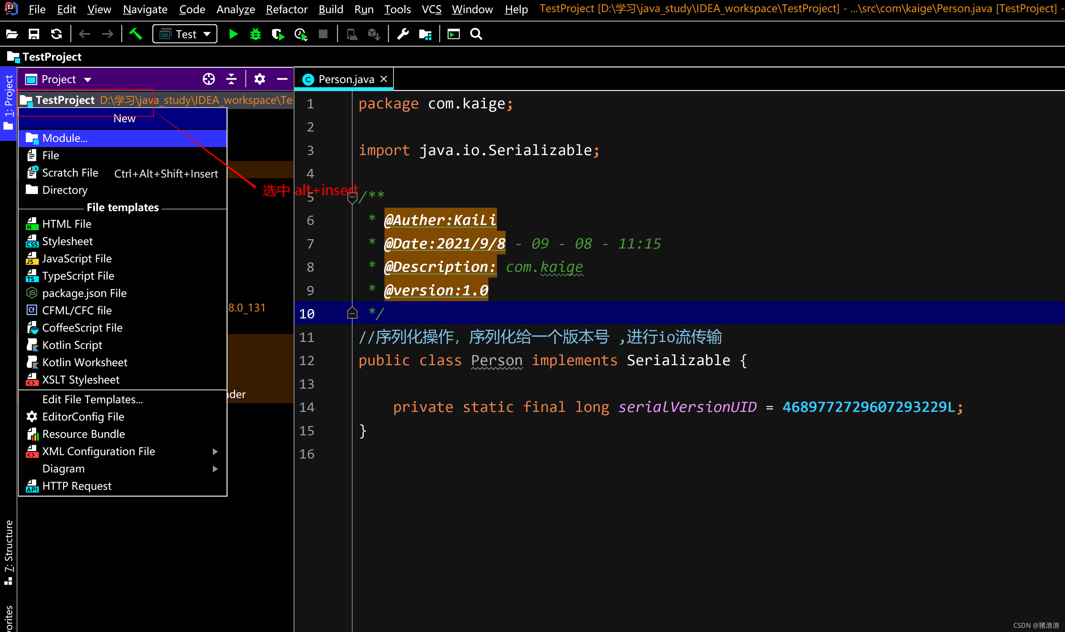
Task: Open the File menu
Action: (37, 9)
